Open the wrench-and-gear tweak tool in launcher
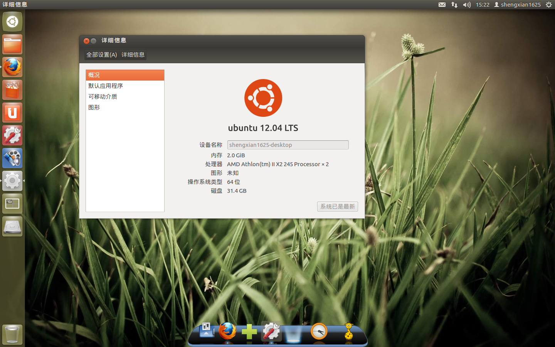Screen dimensions: 555x347 (12, 135)
